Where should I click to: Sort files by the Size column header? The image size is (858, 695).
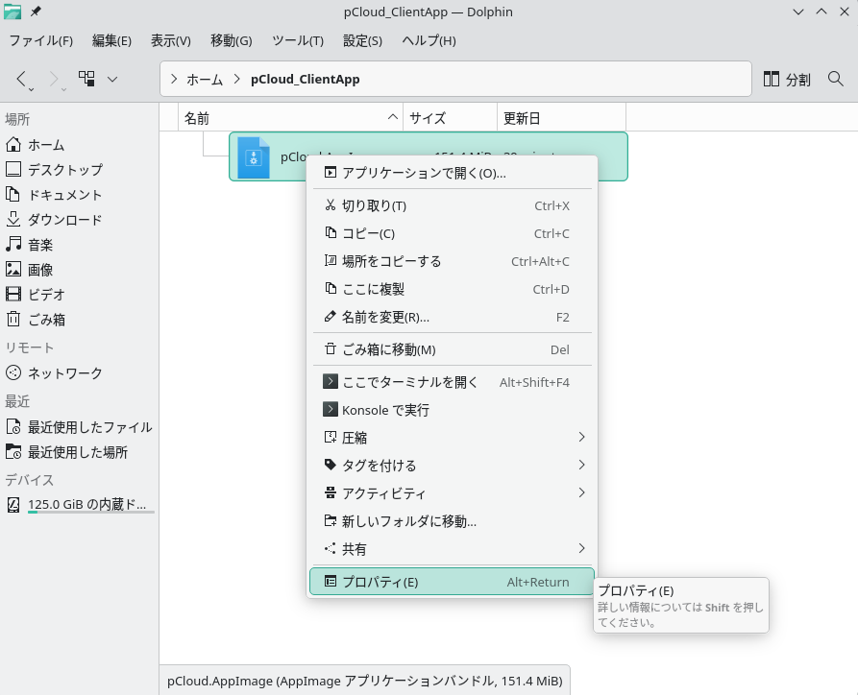pyautogui.click(x=428, y=118)
